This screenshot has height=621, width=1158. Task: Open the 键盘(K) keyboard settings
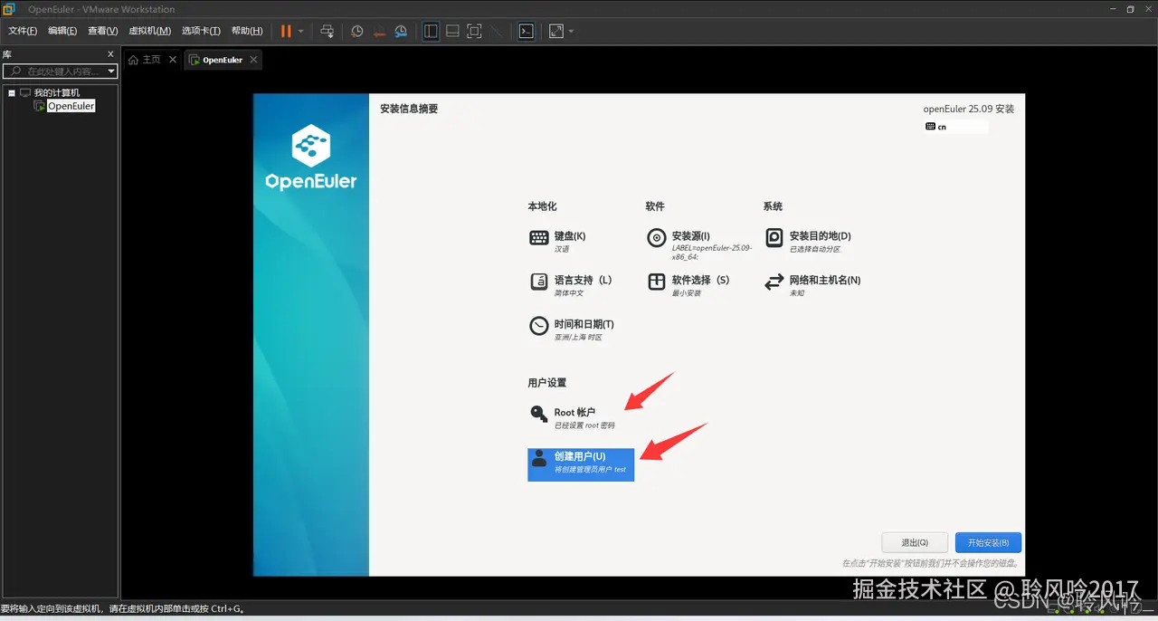pos(558,241)
